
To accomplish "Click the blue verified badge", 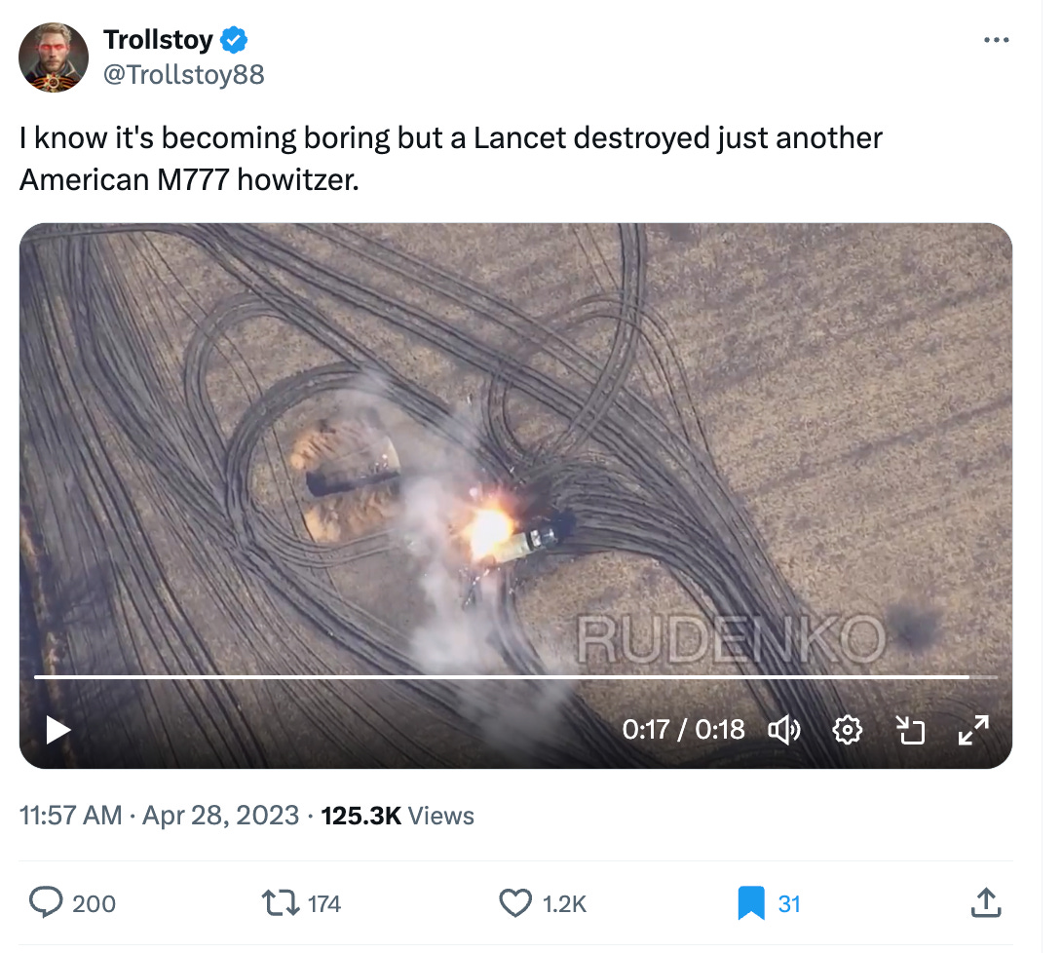I will 235,40.
